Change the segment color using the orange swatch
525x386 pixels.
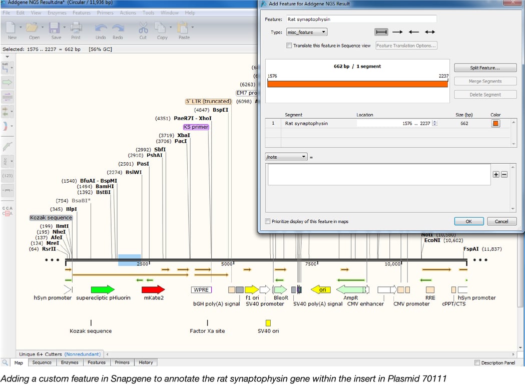(x=495, y=123)
